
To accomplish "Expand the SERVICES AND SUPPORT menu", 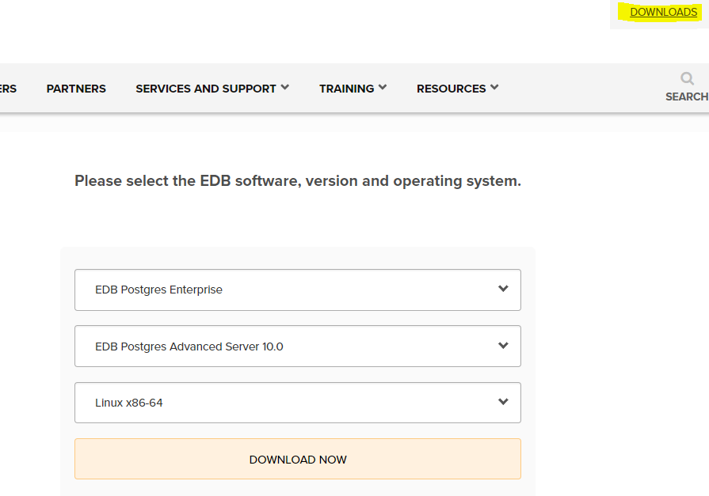I will (212, 89).
